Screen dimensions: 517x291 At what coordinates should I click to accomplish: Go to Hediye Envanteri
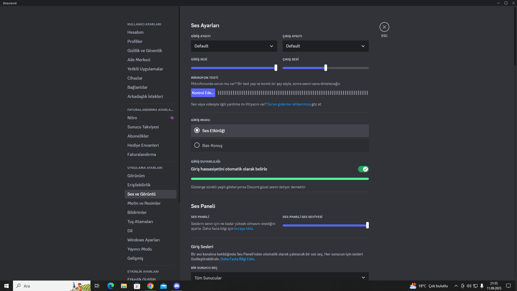150,145
